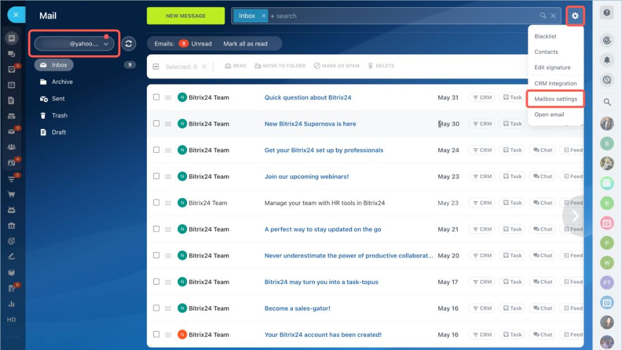Tick checkbox for New Bitrix24 Supernova email
622x350 pixels.
click(156, 124)
